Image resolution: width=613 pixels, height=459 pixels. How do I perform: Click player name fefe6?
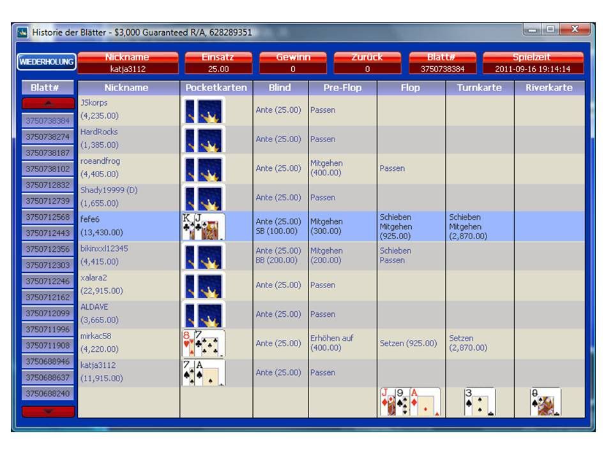point(90,219)
